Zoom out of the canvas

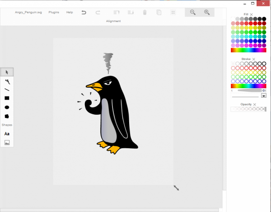coord(192,13)
